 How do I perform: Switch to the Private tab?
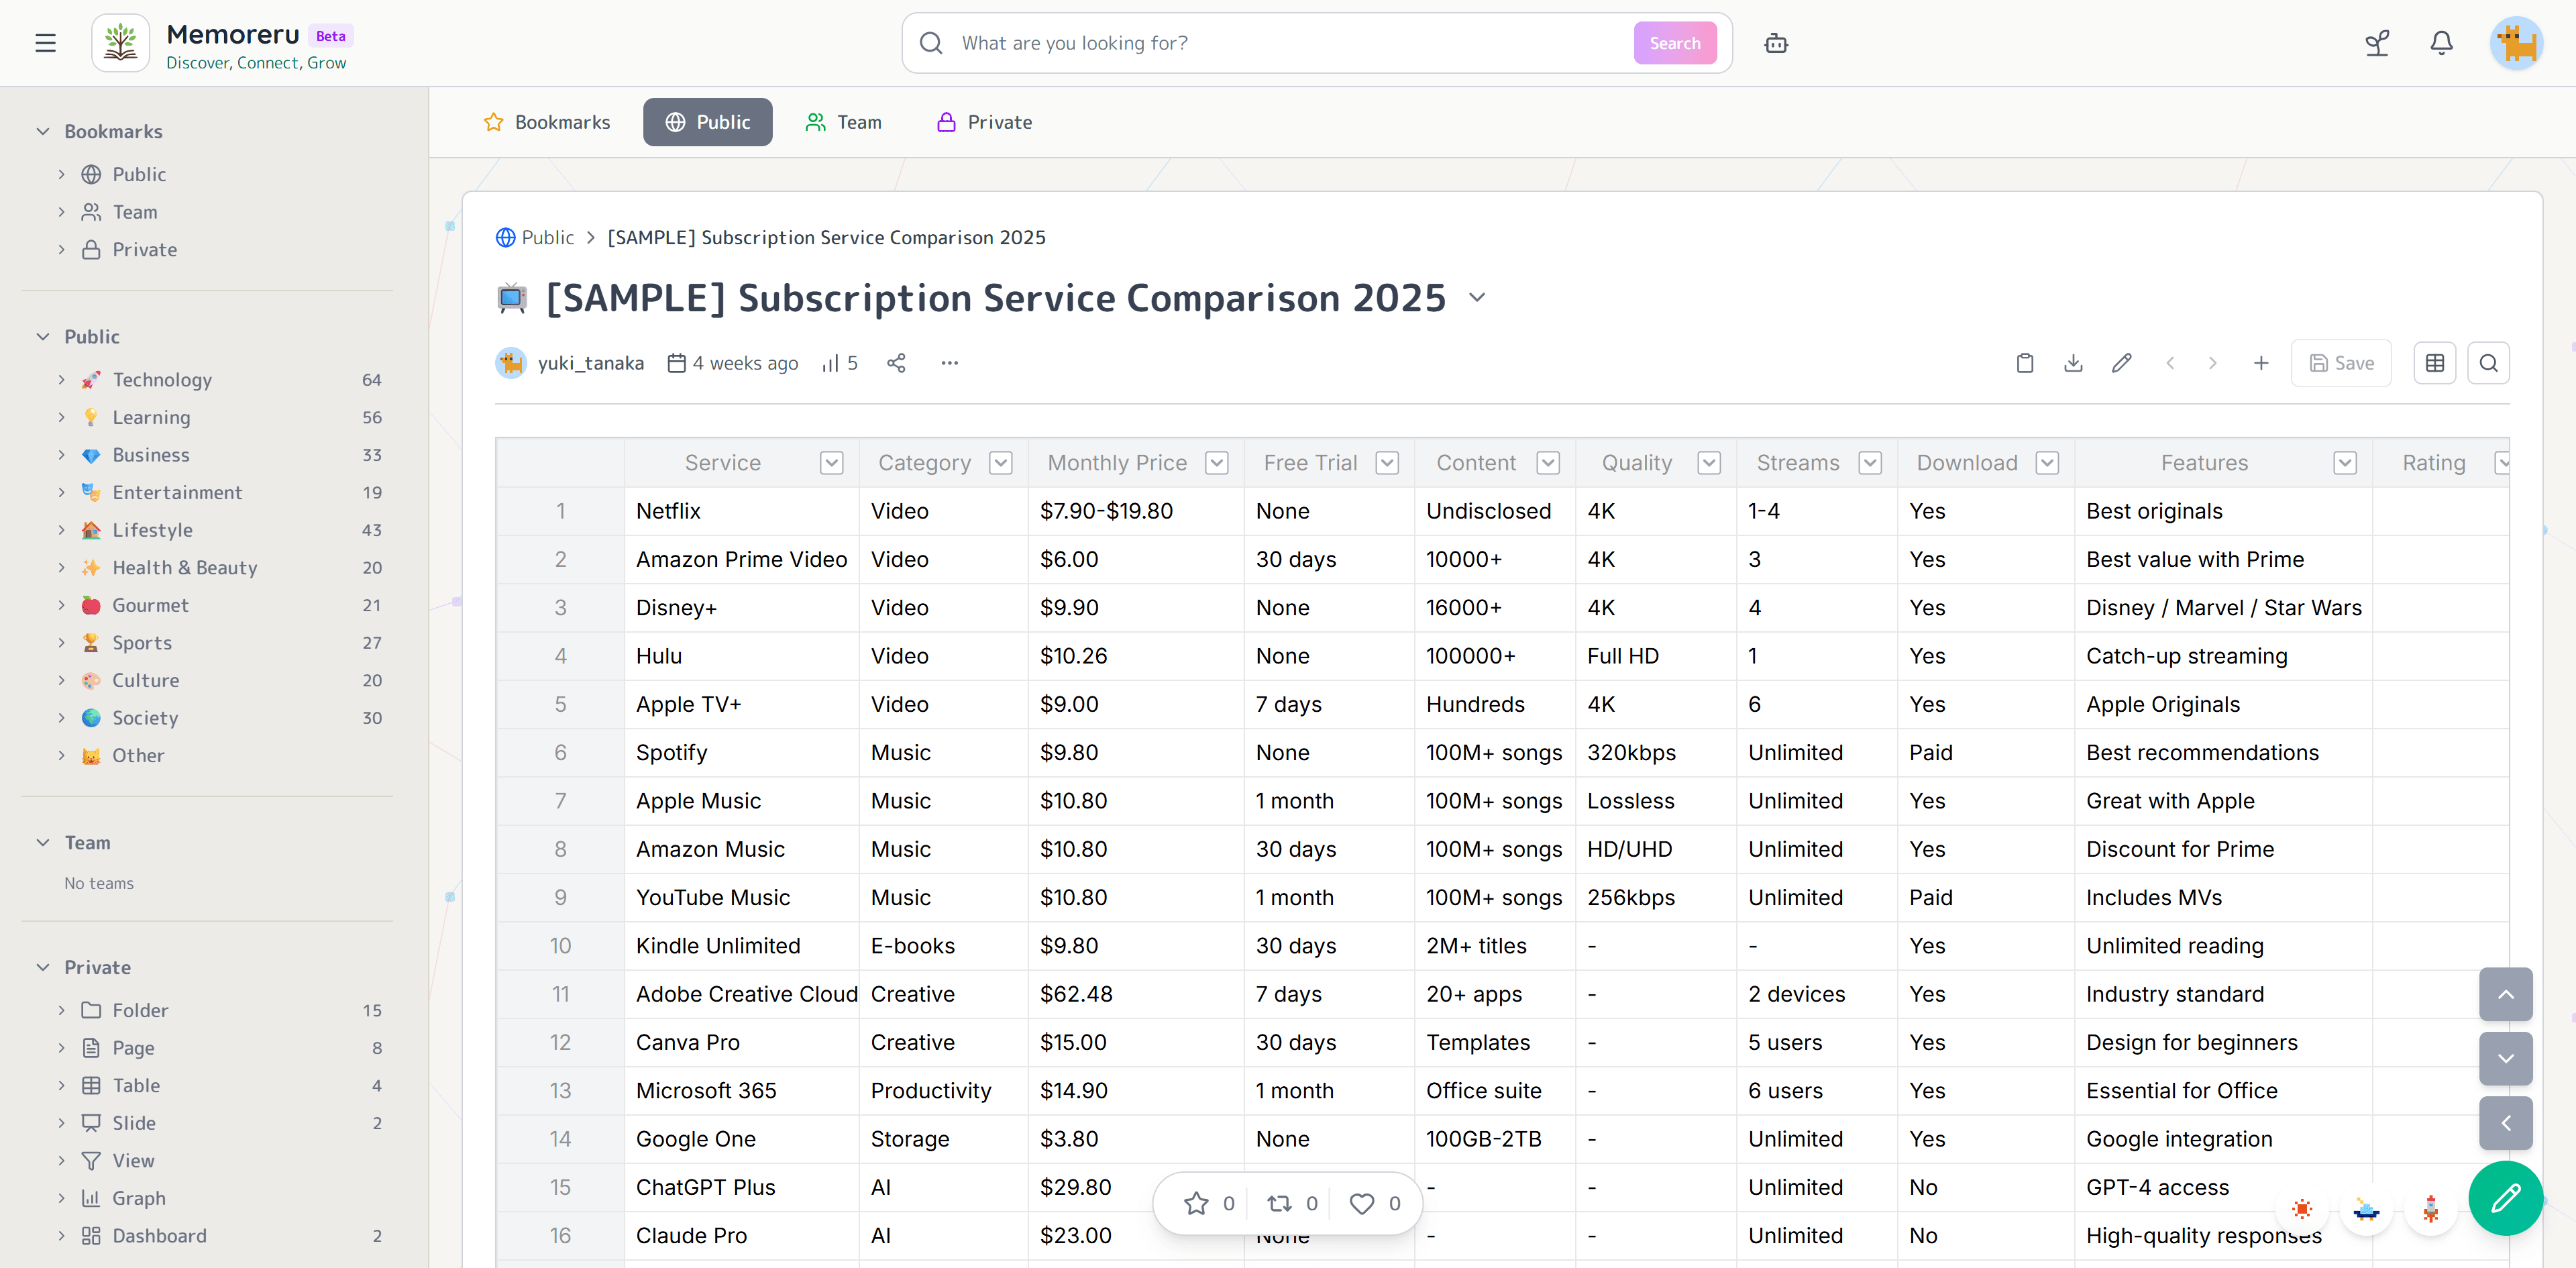[985, 122]
